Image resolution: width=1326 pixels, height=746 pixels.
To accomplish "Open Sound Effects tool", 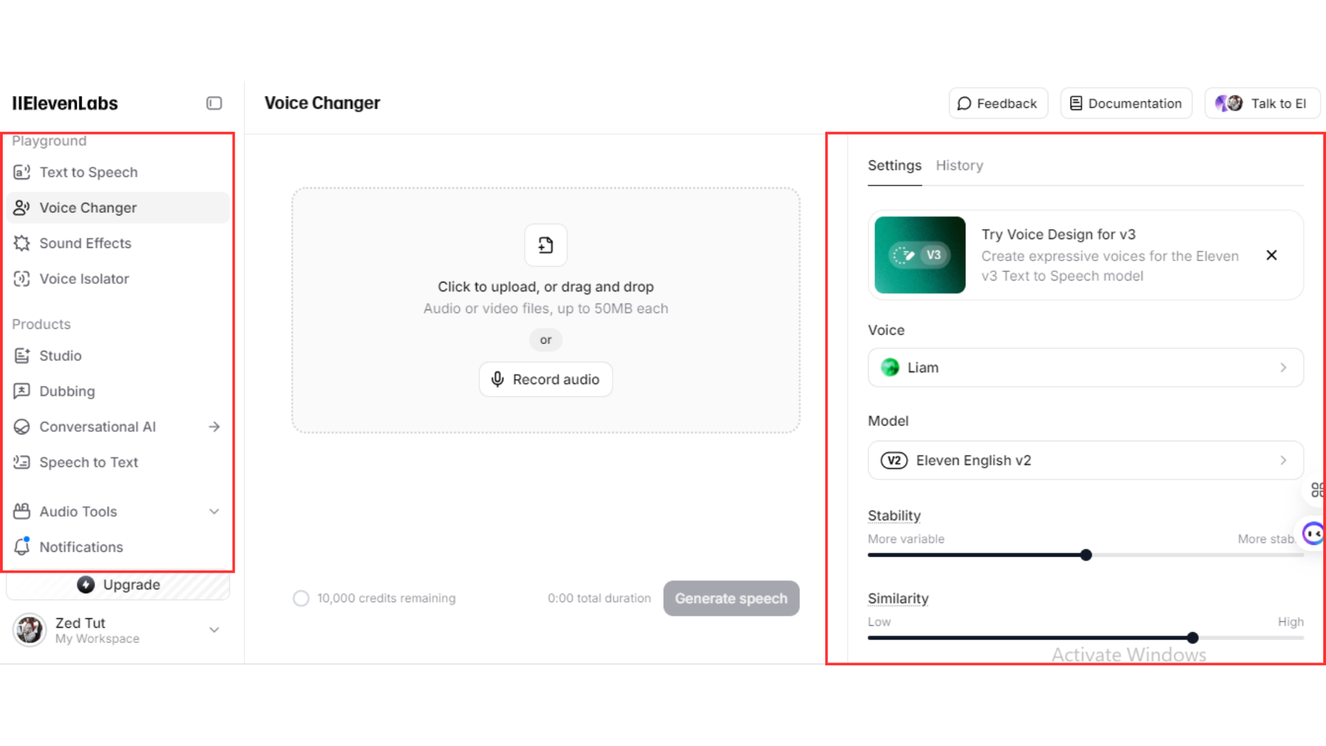I will click(85, 243).
